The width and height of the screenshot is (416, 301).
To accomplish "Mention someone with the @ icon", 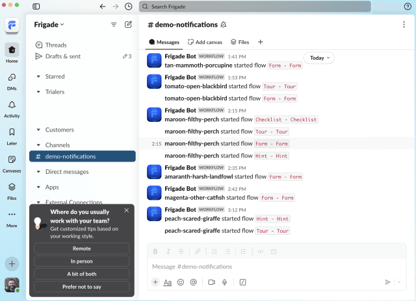I will (x=194, y=282).
